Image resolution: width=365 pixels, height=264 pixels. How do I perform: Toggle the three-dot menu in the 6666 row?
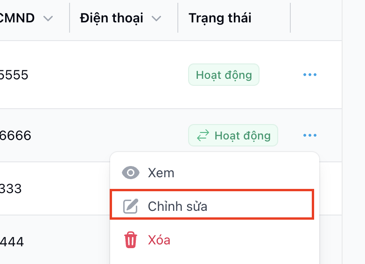[x=310, y=136]
